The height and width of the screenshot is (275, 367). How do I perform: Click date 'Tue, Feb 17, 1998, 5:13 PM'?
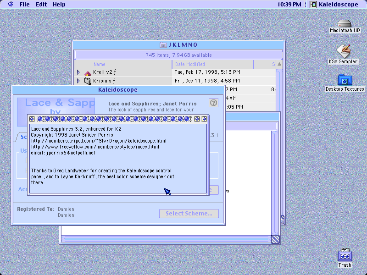(x=207, y=72)
